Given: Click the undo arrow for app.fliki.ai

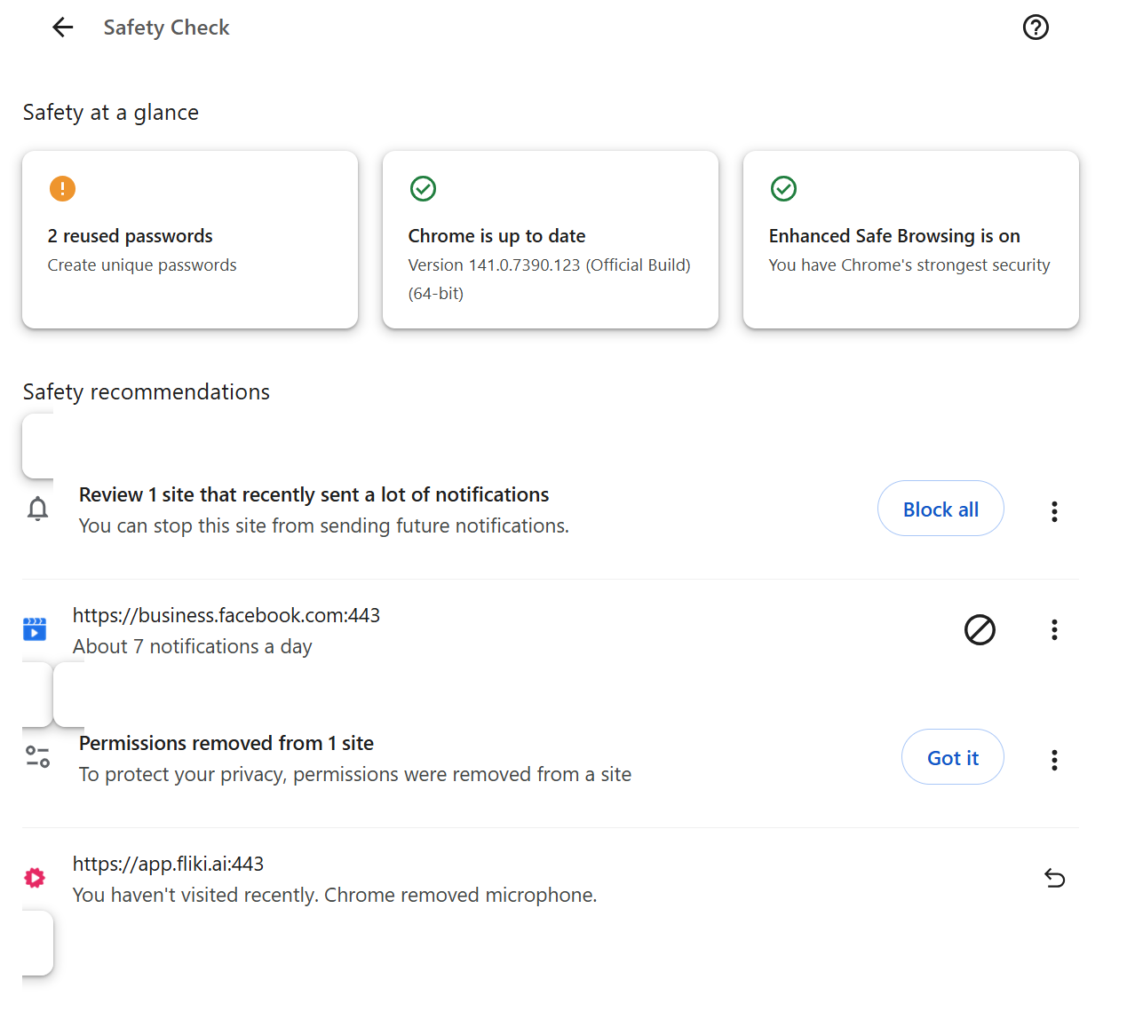Looking at the screenshot, I should pyautogui.click(x=1054, y=878).
